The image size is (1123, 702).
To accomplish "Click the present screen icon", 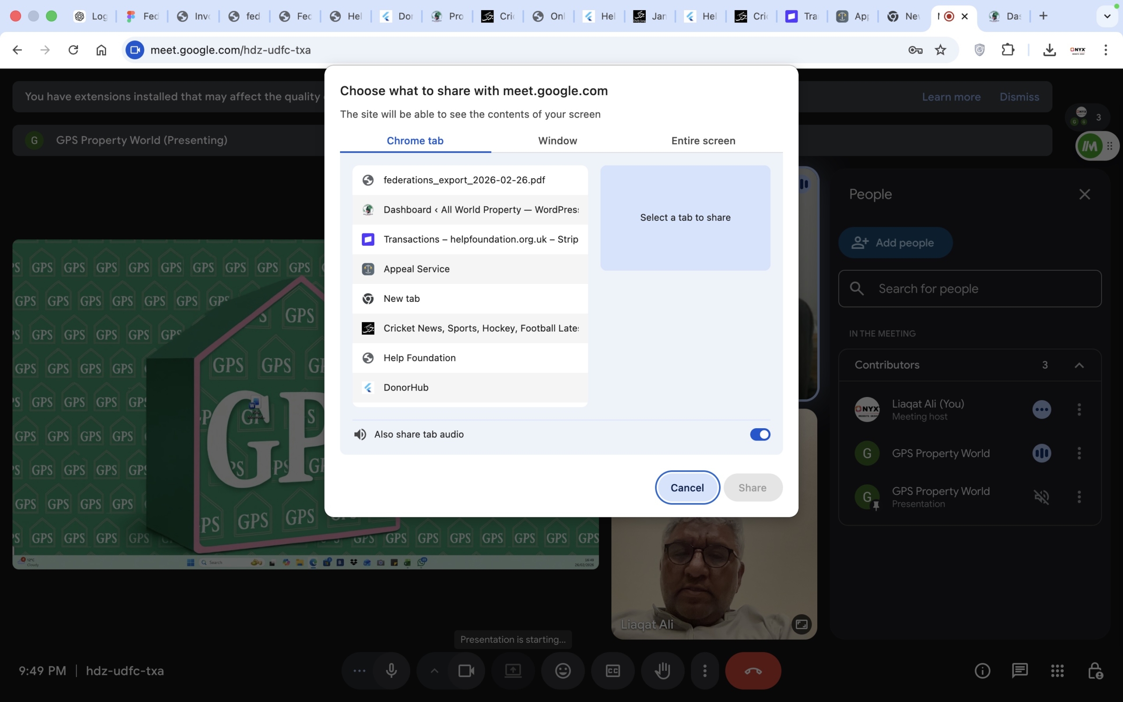I will [513, 670].
